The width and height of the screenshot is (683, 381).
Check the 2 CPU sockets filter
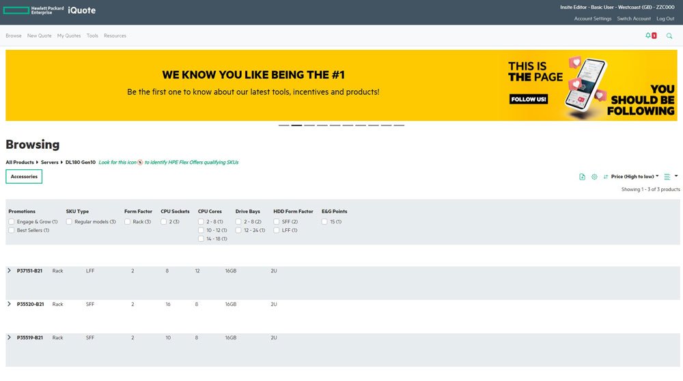tap(163, 222)
